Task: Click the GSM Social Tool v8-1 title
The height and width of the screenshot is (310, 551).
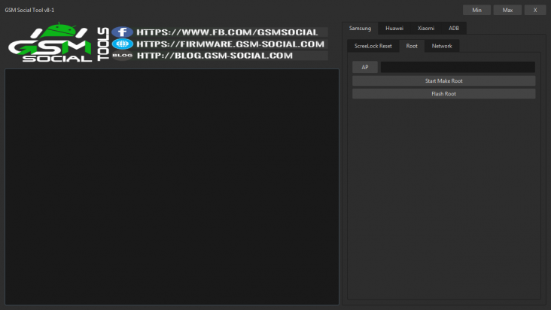Action: (29, 10)
